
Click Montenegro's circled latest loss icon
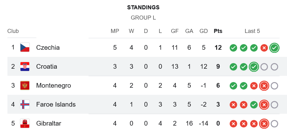[264, 86]
